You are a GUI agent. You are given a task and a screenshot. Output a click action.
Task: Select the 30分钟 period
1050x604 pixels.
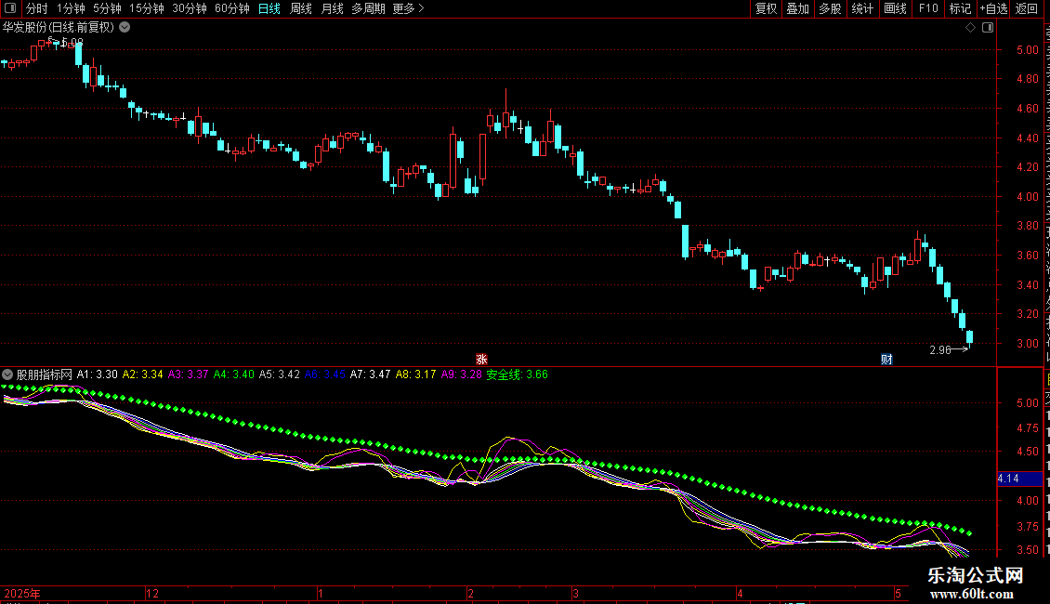click(x=190, y=8)
